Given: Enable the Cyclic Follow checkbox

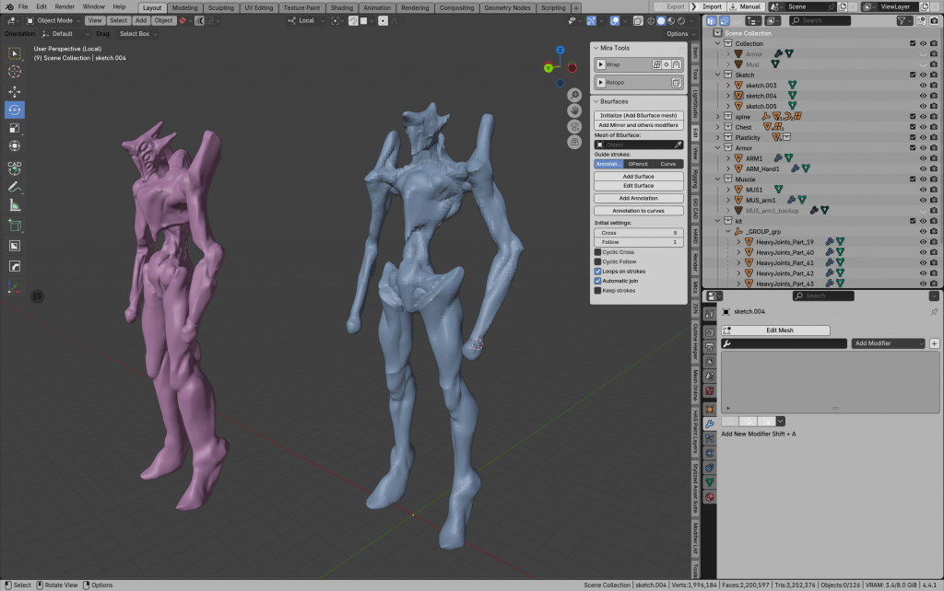Looking at the screenshot, I should click(x=597, y=262).
